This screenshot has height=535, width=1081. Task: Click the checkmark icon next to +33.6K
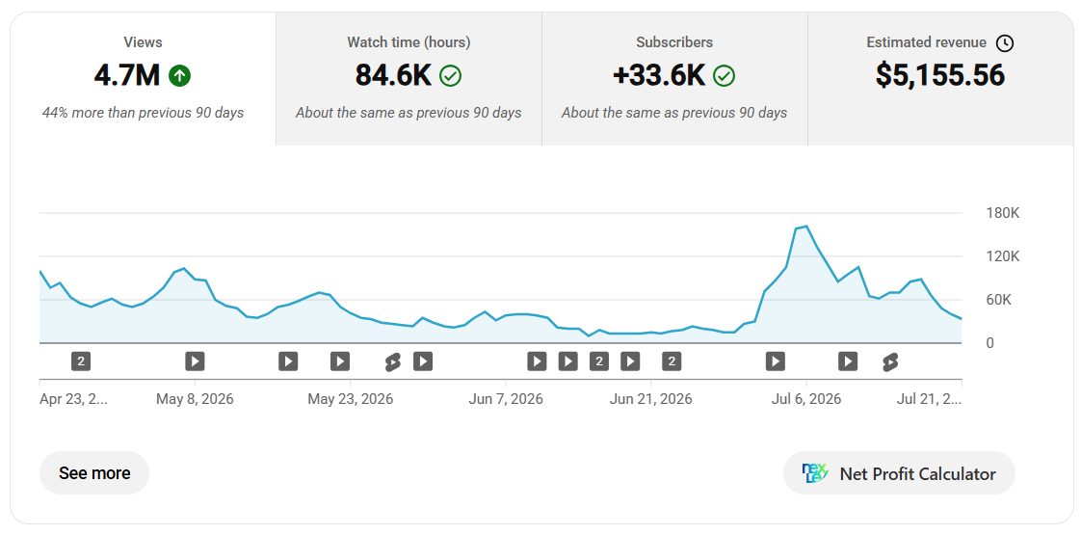pyautogui.click(x=724, y=76)
